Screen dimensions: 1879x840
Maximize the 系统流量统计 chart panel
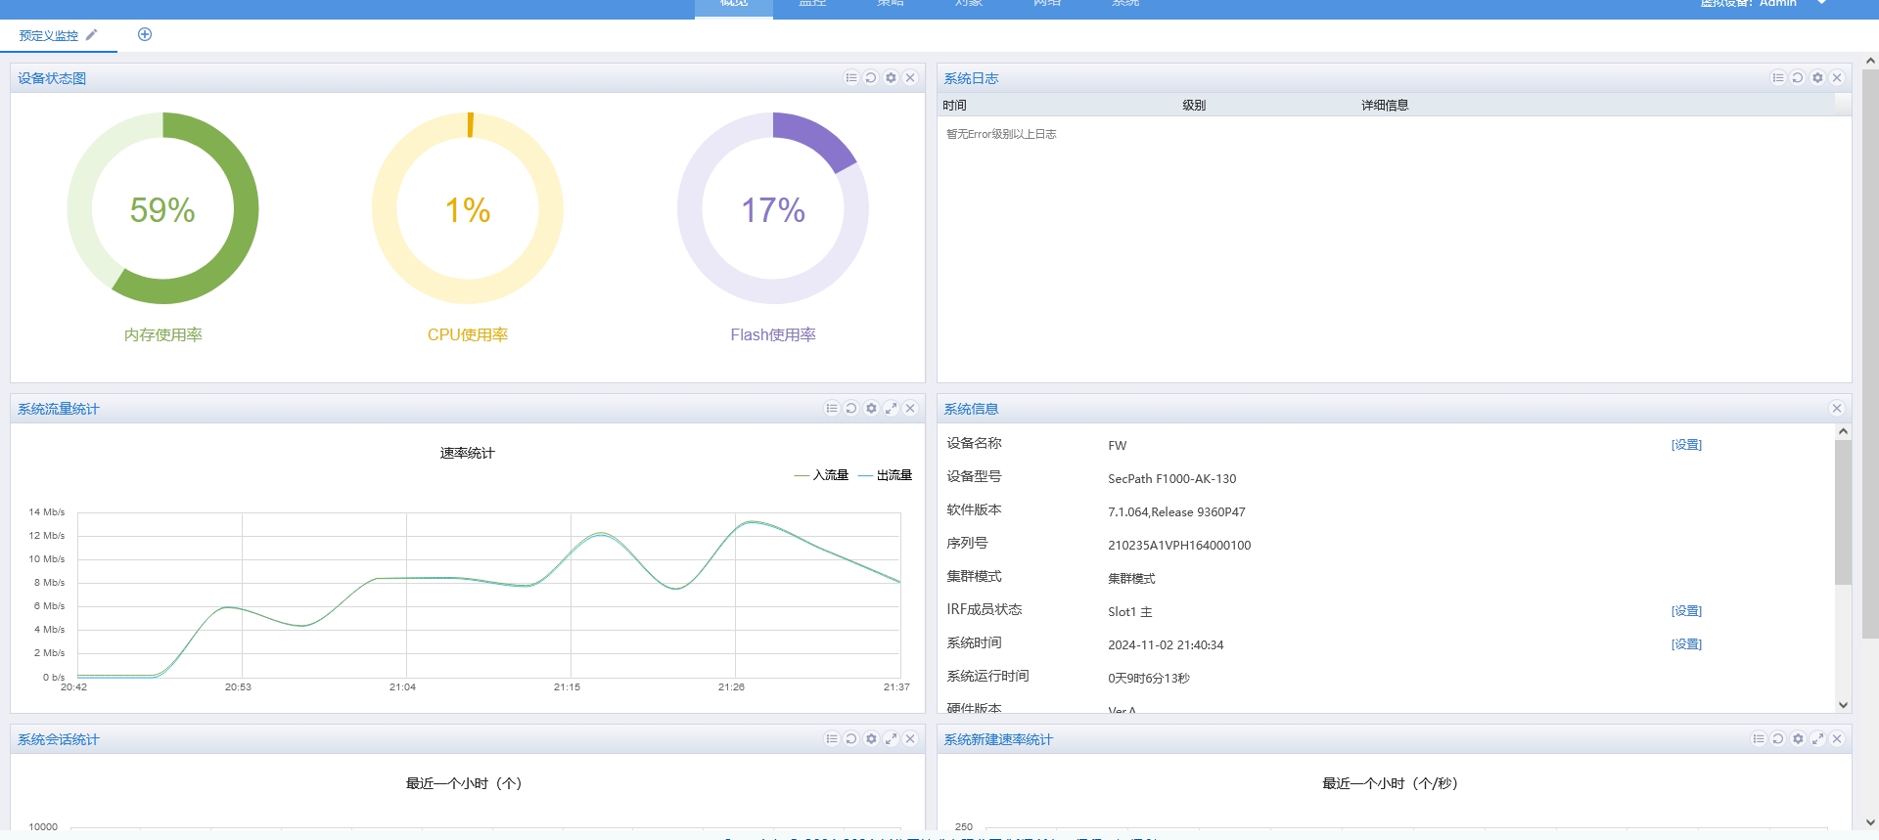click(x=891, y=409)
